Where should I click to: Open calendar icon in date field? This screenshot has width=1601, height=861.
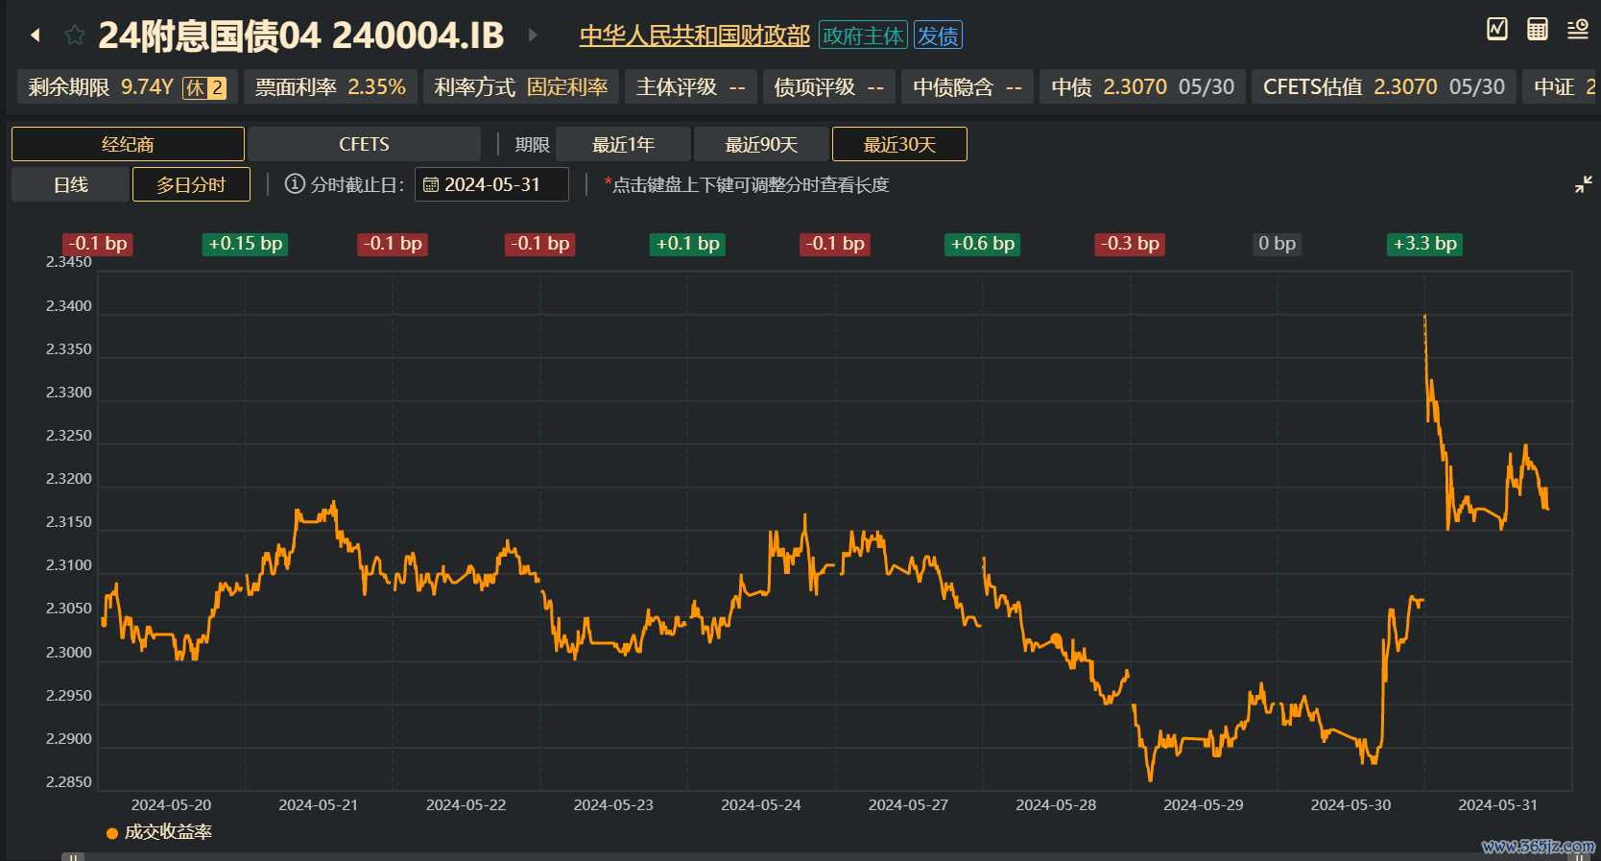click(x=431, y=184)
